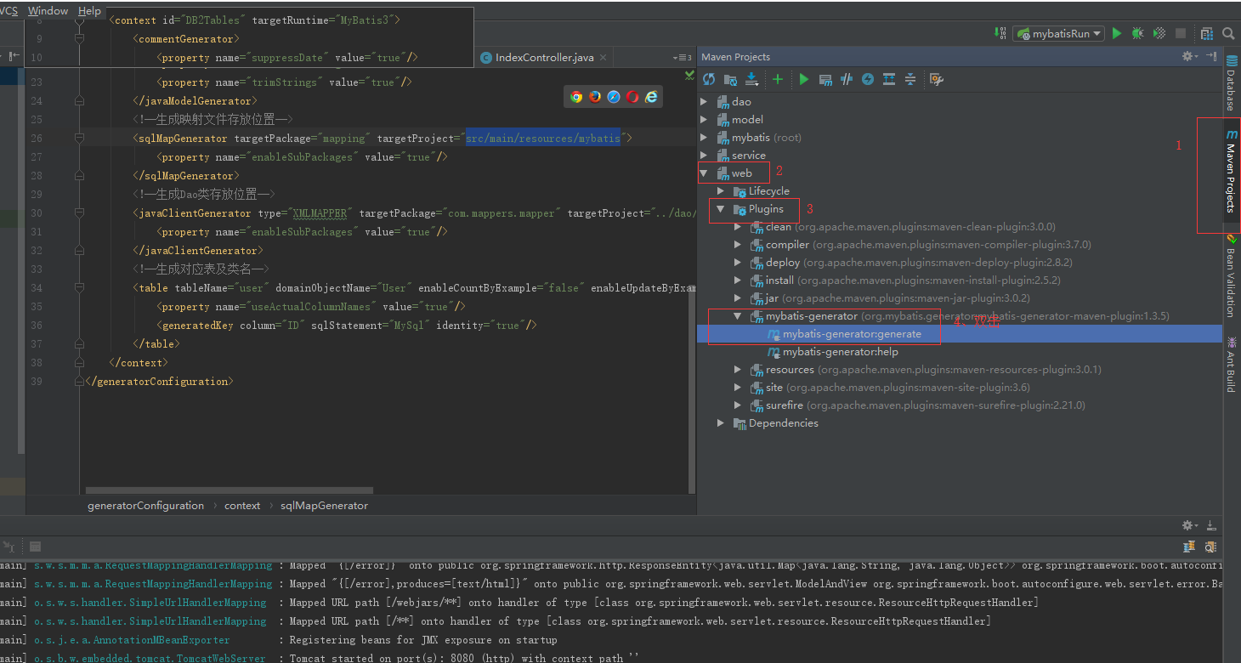Open the Help menu

pos(89,10)
